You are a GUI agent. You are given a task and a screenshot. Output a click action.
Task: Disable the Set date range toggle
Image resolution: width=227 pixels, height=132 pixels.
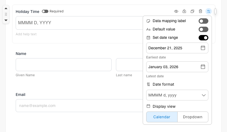pos(203,38)
